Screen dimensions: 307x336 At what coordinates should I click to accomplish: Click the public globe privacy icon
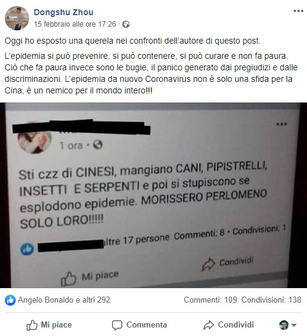click(126, 24)
